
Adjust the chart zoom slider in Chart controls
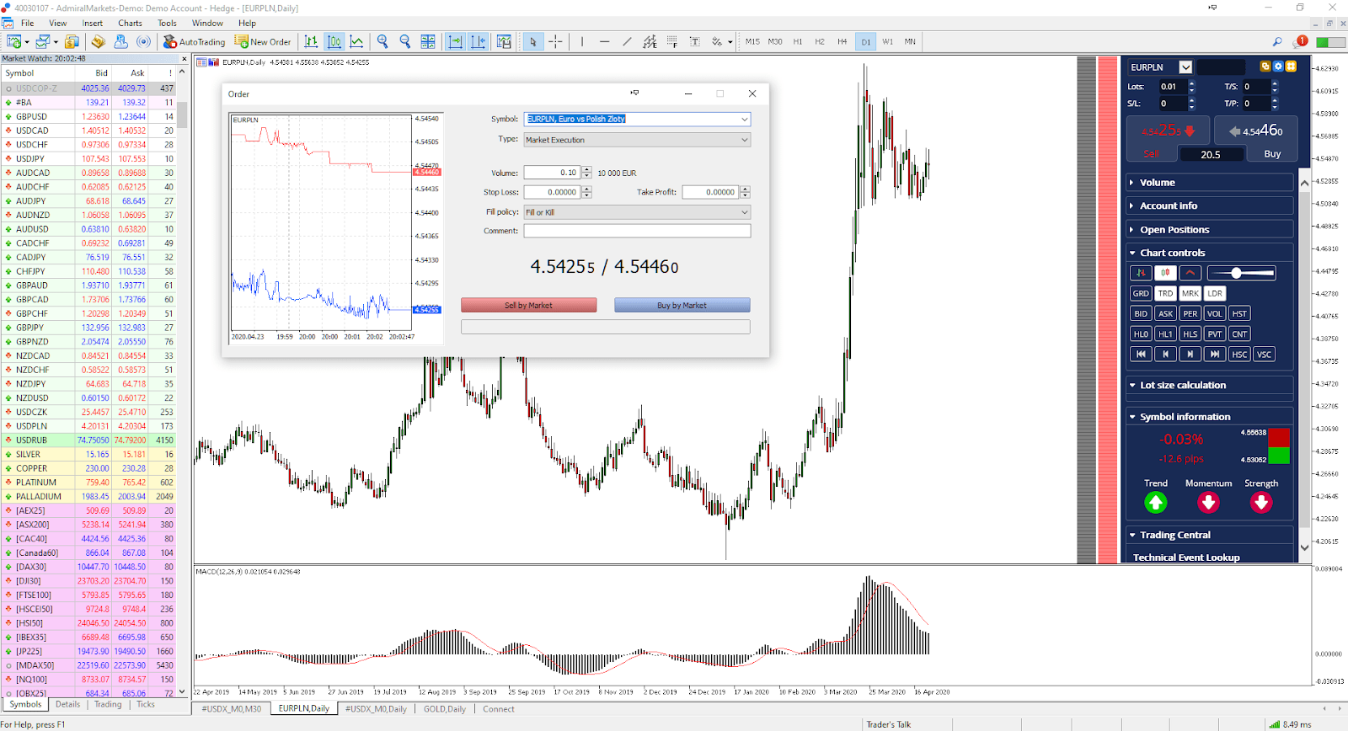[1241, 273]
